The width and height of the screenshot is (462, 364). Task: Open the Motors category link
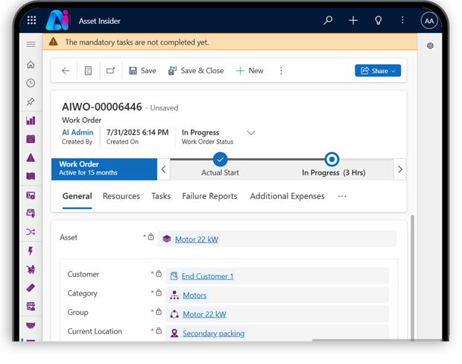click(x=194, y=295)
